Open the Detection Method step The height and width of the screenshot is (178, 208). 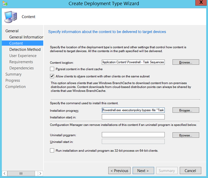(25, 49)
